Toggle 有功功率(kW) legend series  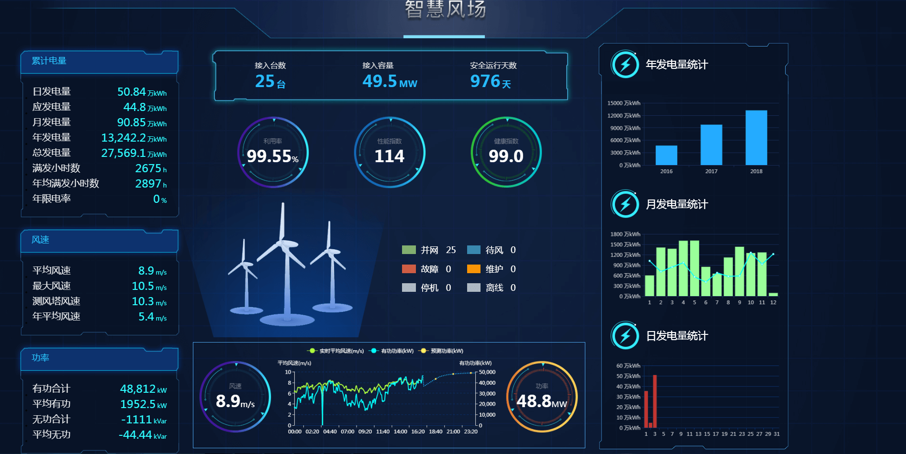[x=392, y=351]
